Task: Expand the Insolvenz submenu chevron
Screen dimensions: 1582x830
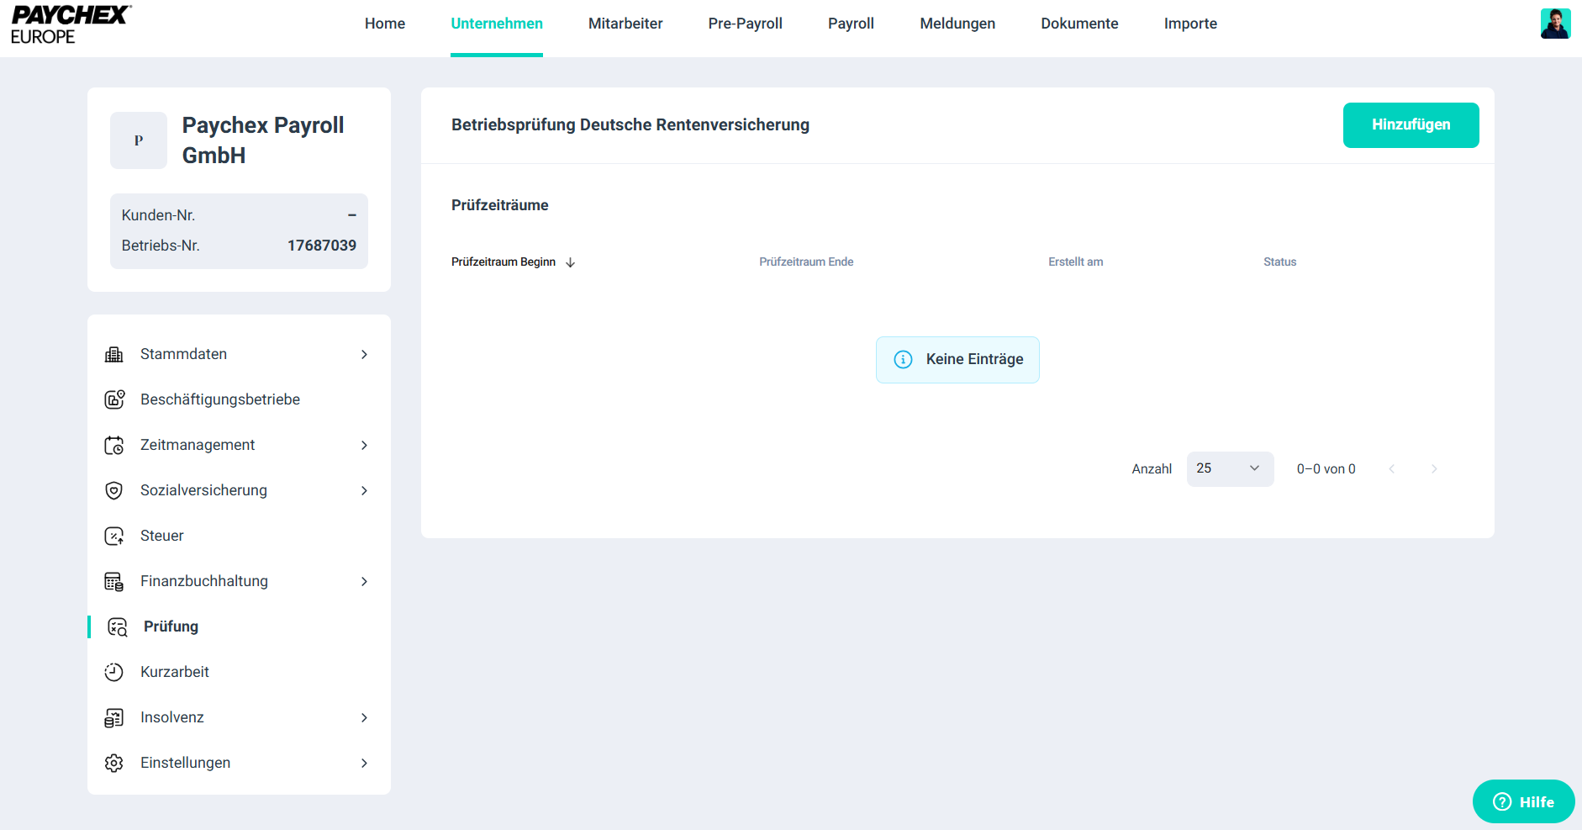Action: click(x=364, y=717)
